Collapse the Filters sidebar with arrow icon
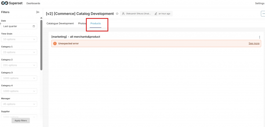The width and height of the screenshot is (265, 127). tap(38, 12)
